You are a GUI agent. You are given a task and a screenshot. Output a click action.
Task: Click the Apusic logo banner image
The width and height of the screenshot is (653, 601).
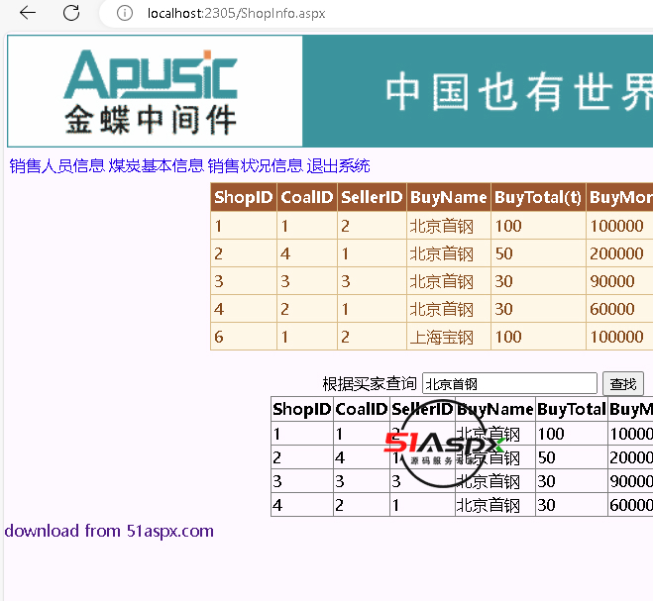coord(155,91)
